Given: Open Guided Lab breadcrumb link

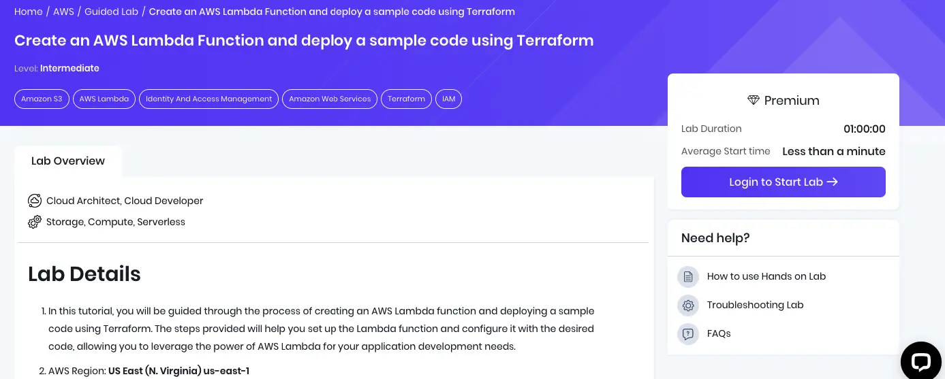Looking at the screenshot, I should (x=111, y=12).
